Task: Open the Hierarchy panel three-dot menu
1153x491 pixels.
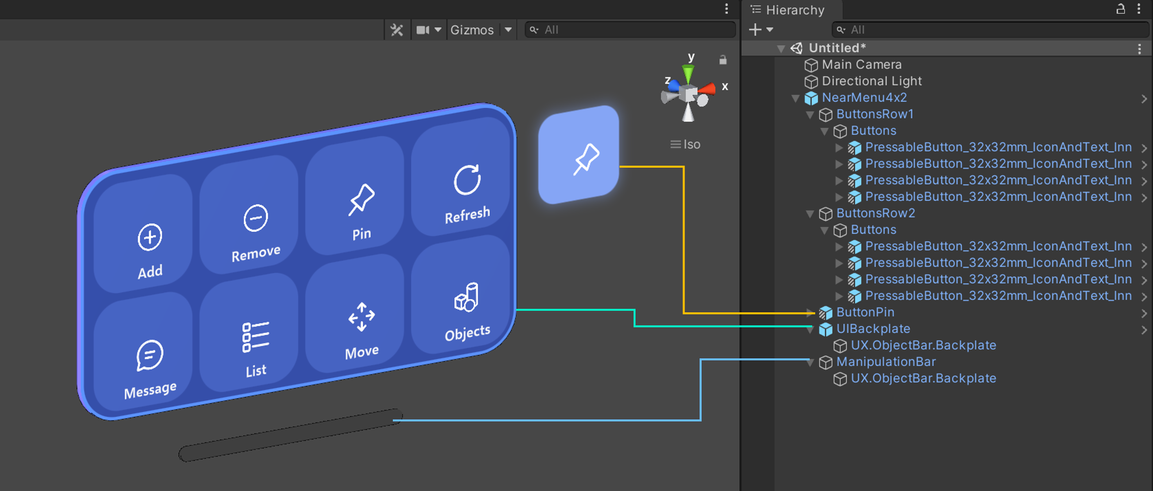Action: point(1138,9)
